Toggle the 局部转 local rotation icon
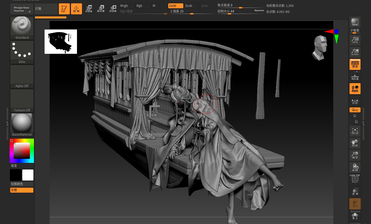 click(x=355, y=89)
